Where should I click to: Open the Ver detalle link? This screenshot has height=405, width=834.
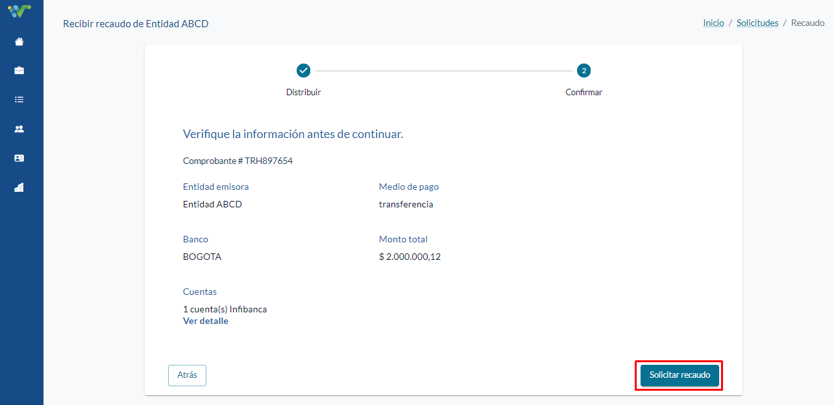pos(206,321)
